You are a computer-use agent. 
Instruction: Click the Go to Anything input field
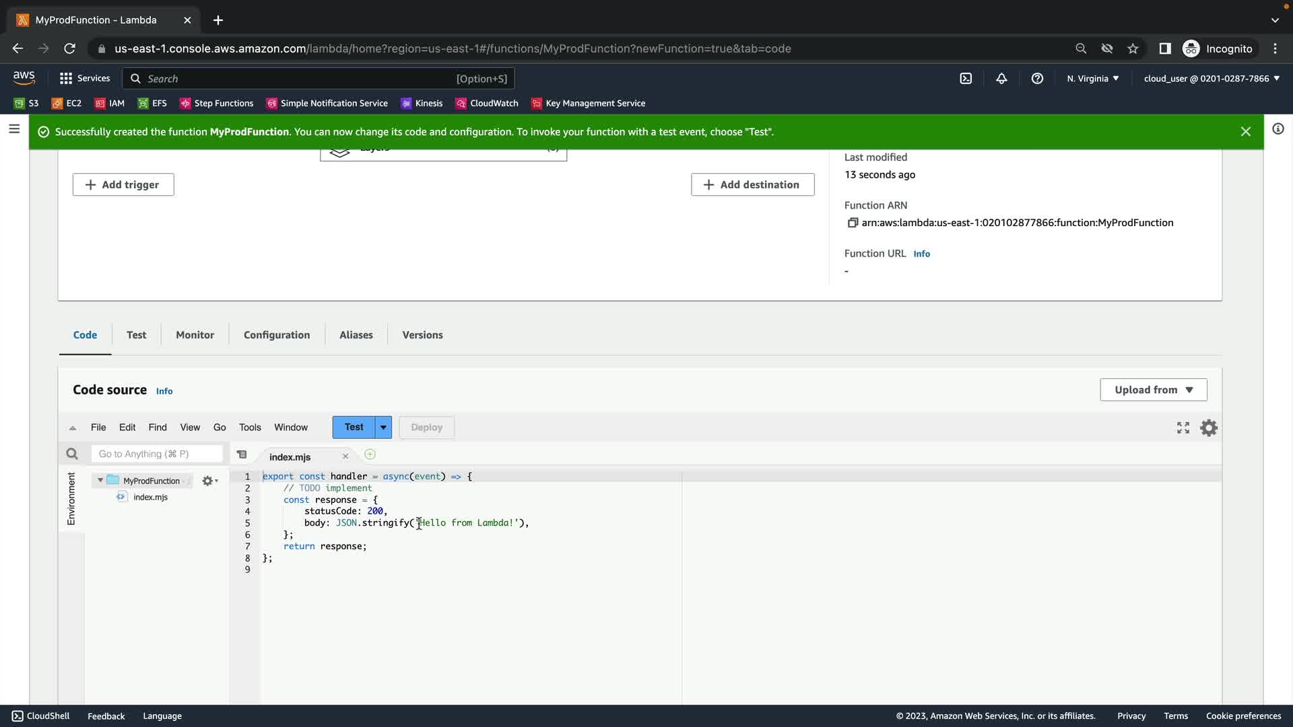pos(157,454)
